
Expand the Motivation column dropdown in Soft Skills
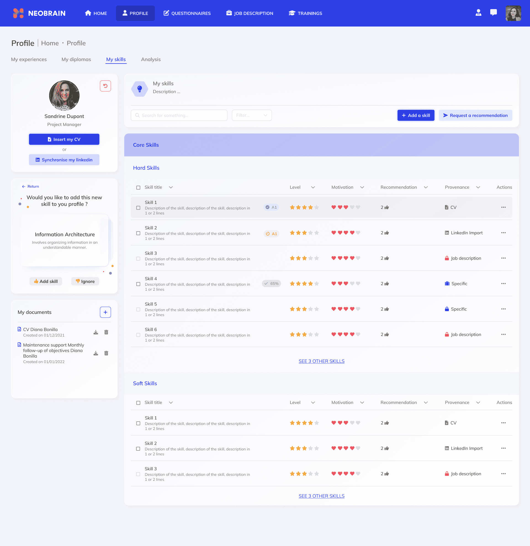362,402
